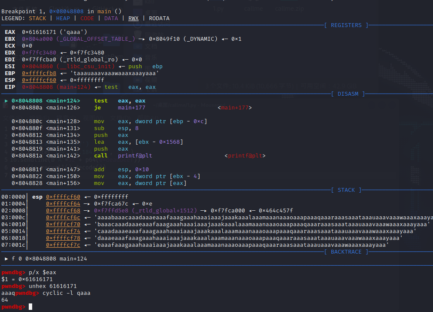Click the STACK section header
The height and width of the screenshot is (312, 433).
(x=346, y=190)
